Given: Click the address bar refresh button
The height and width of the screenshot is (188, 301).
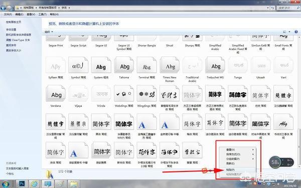Looking at the screenshot, I should coord(273,8).
